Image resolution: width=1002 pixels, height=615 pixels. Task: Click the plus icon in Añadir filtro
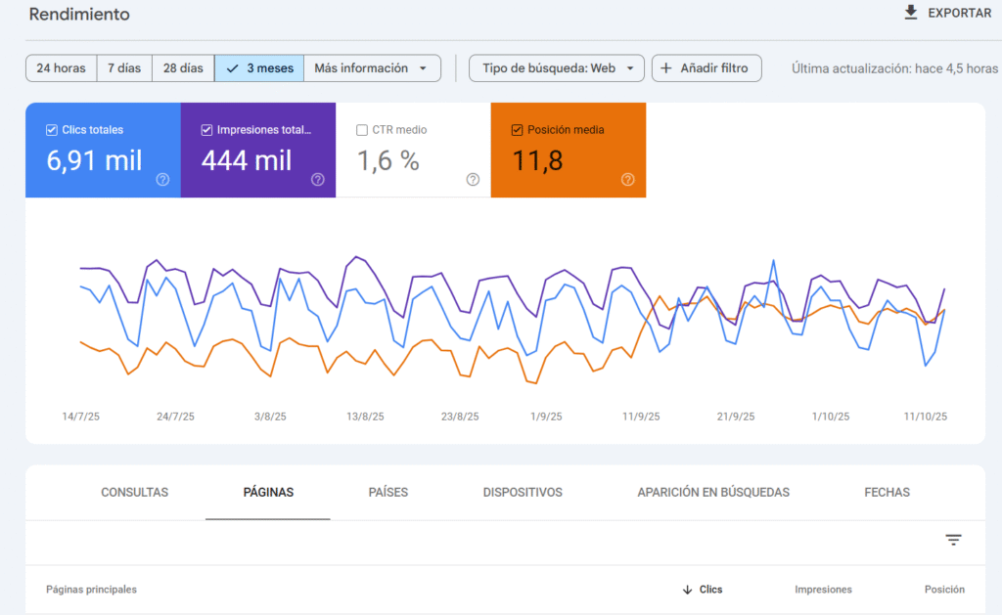(666, 68)
